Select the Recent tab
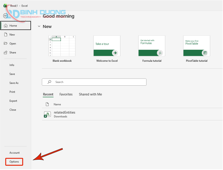The image size is (223, 170). pyautogui.click(x=48, y=94)
